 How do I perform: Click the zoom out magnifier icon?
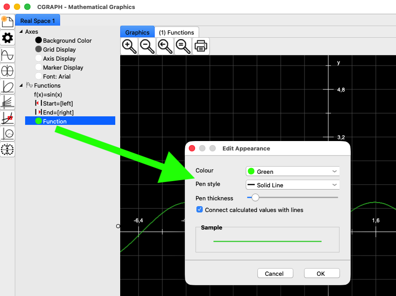tap(147, 46)
